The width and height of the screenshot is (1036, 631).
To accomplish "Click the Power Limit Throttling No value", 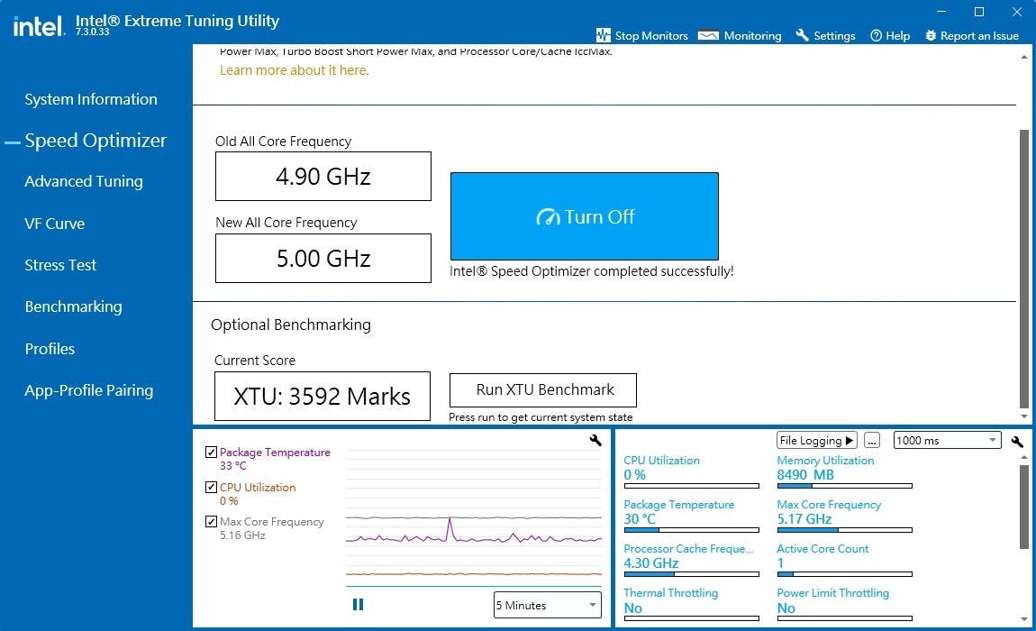I will tap(786, 608).
